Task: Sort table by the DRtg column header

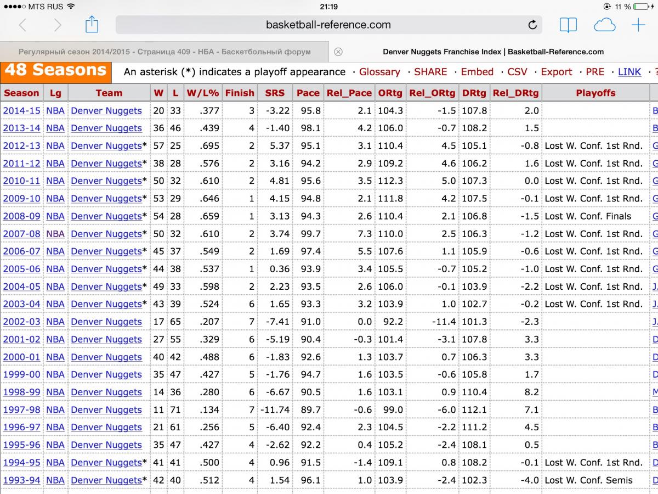Action: point(474,93)
